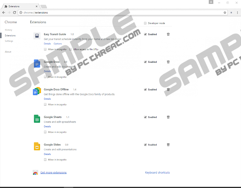Open History in the left sidebar
This screenshot has height=188, width=241.
8,30
